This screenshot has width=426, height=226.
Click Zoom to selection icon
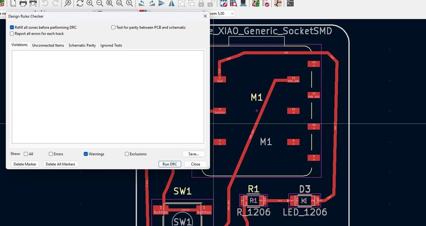130,3
